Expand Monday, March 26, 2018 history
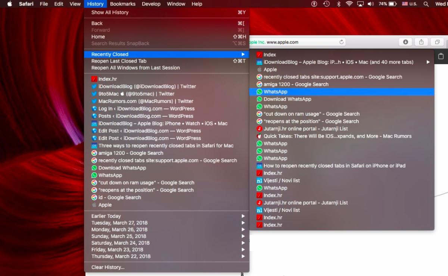This screenshot has width=448, height=276. (167, 229)
